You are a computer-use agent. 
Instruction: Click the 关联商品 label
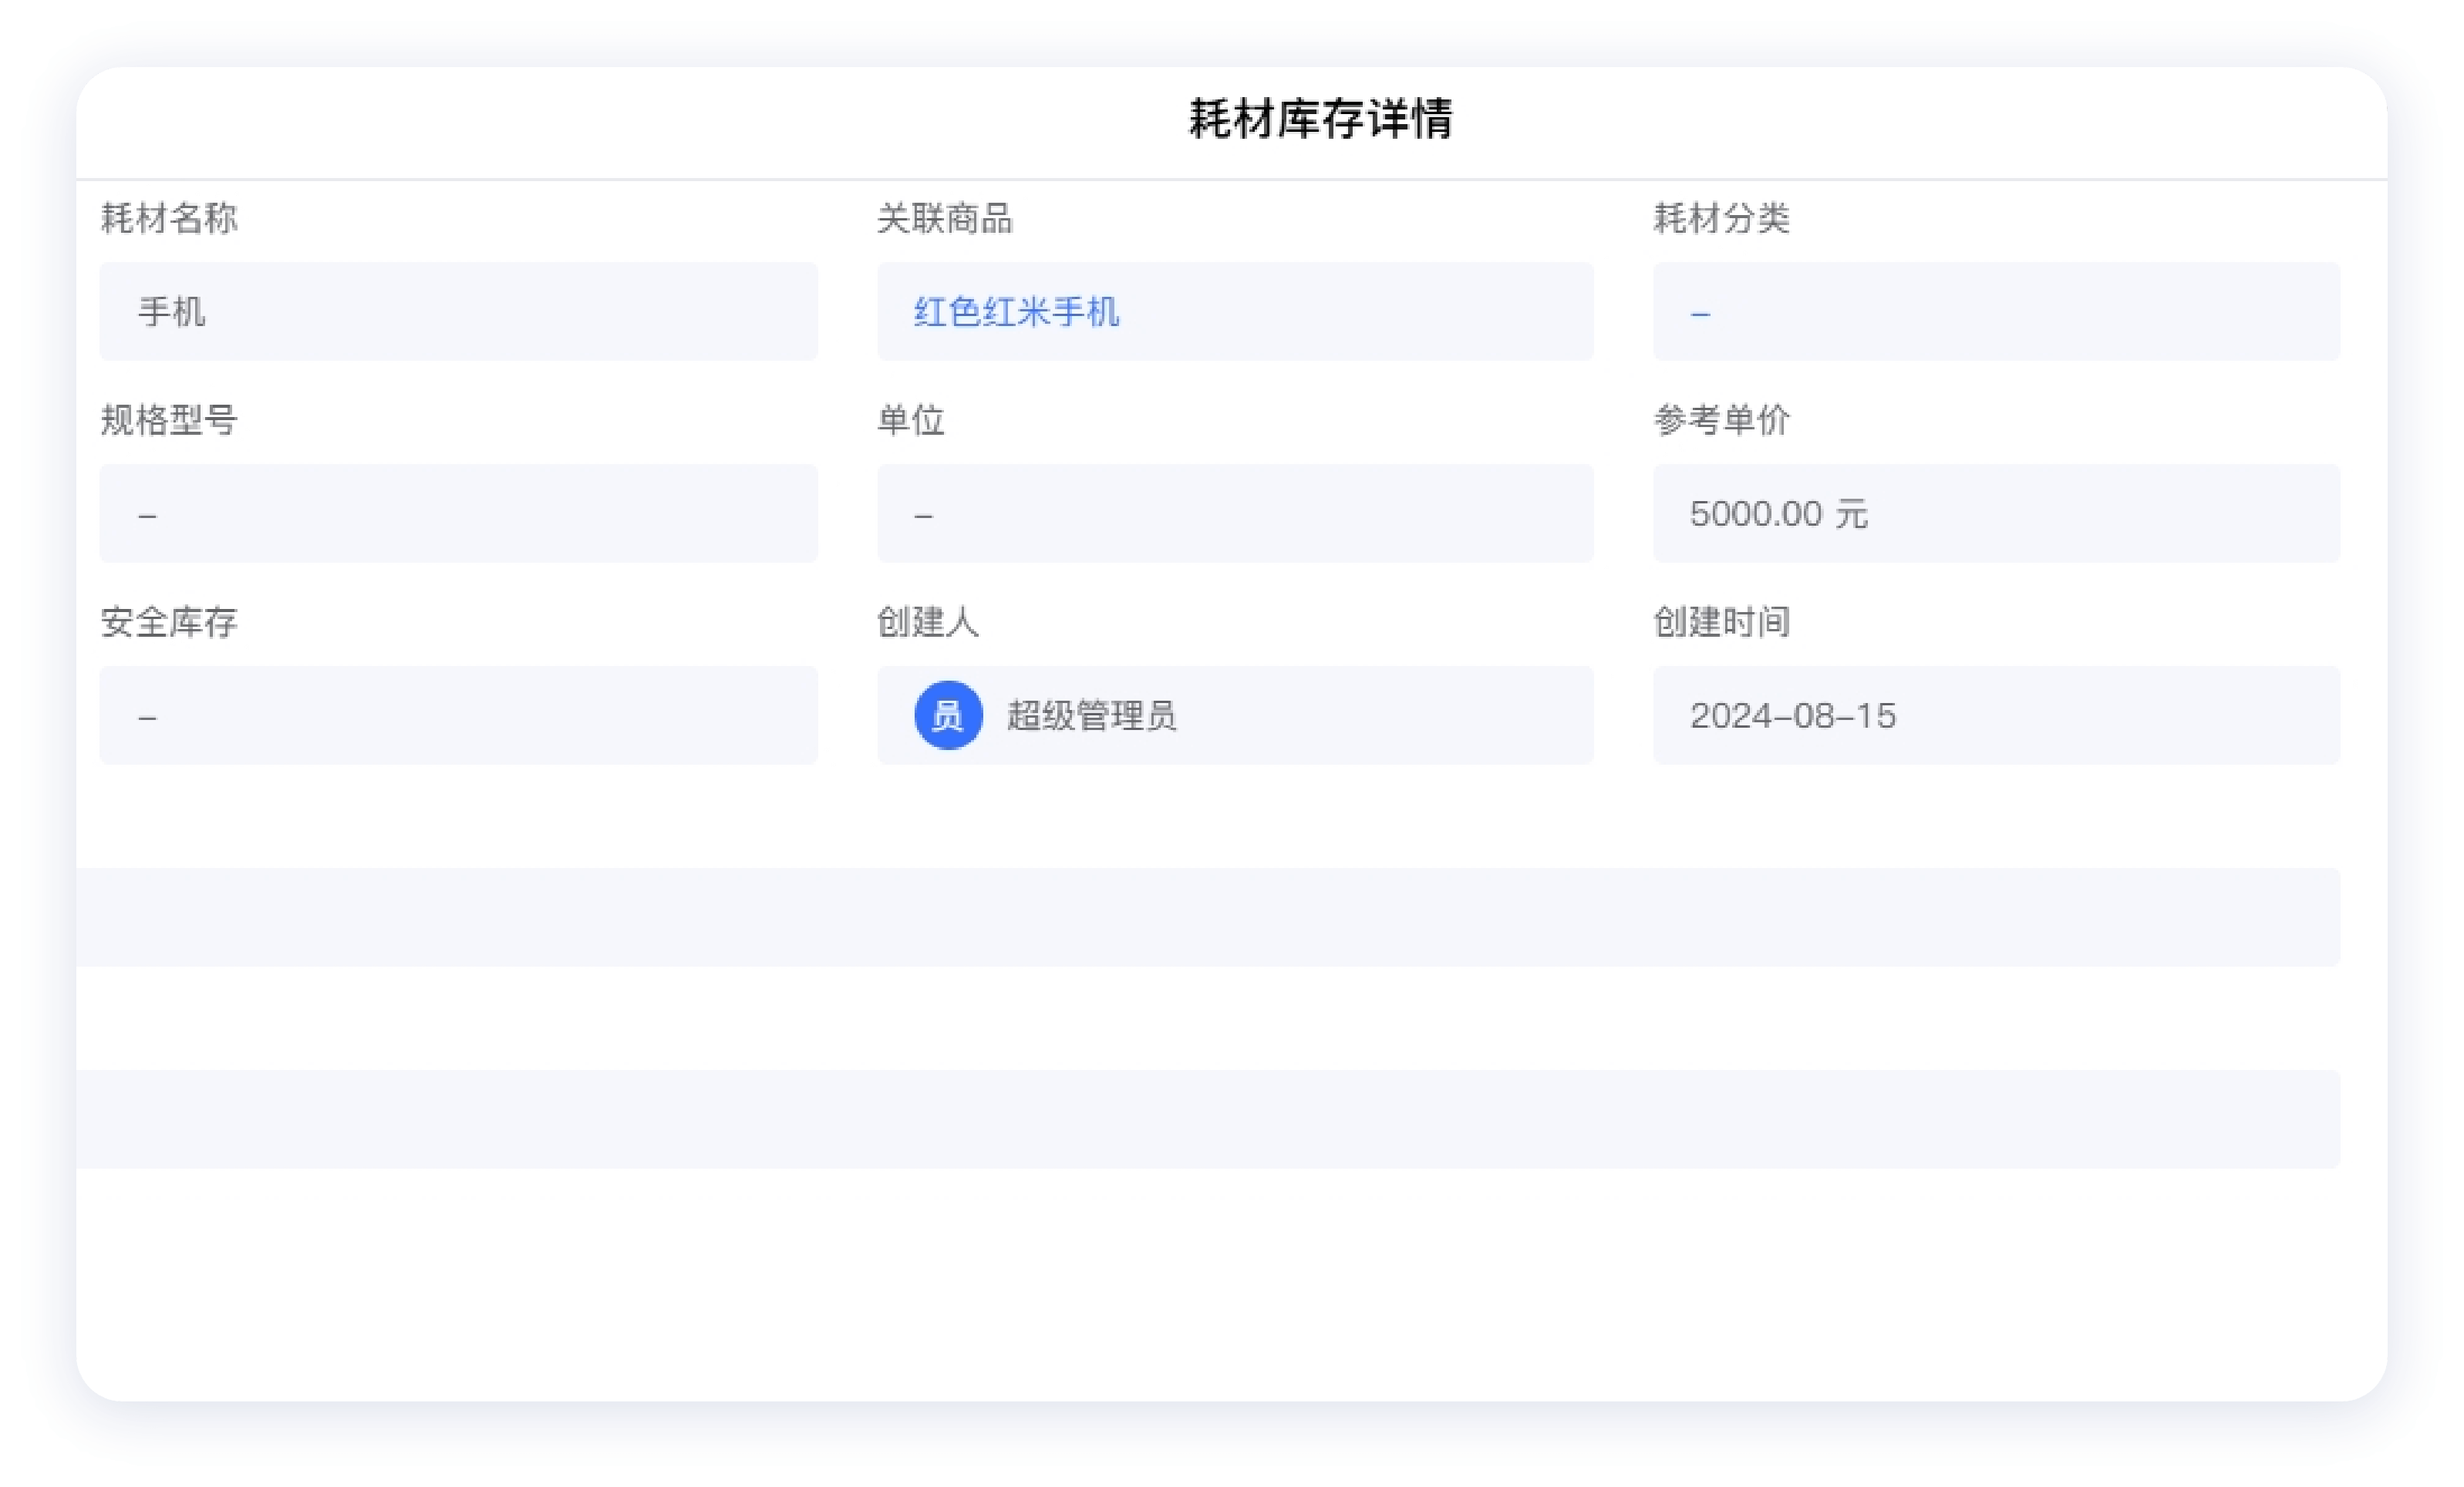click(945, 218)
